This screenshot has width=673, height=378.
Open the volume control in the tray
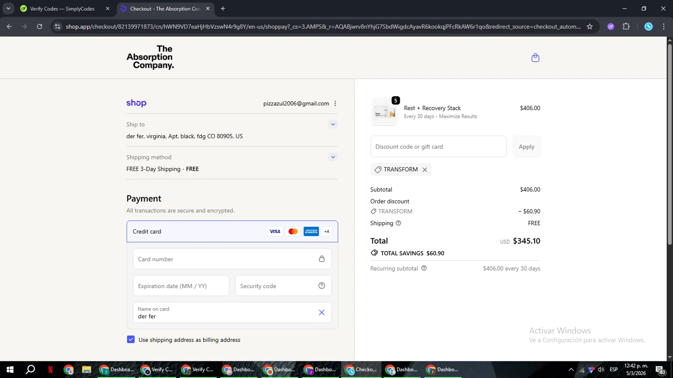(601, 369)
